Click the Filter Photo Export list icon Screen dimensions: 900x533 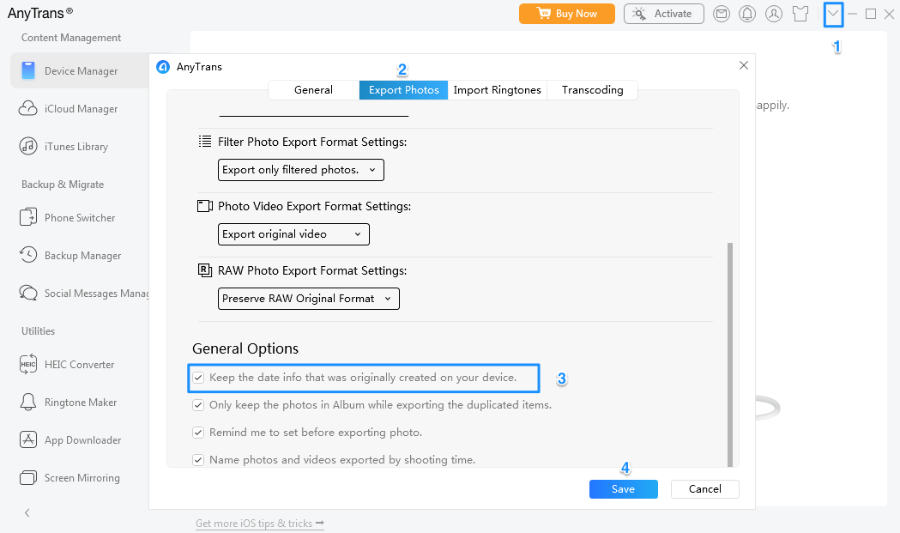pyautogui.click(x=205, y=142)
